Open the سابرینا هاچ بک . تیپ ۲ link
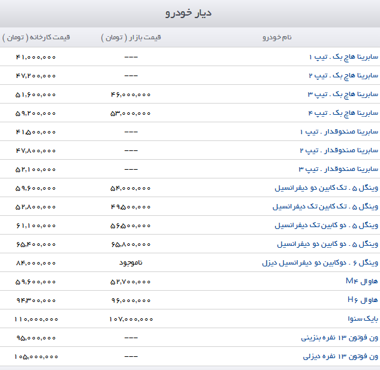Image resolution: width=380 pixels, height=370 pixels. pyautogui.click(x=343, y=76)
